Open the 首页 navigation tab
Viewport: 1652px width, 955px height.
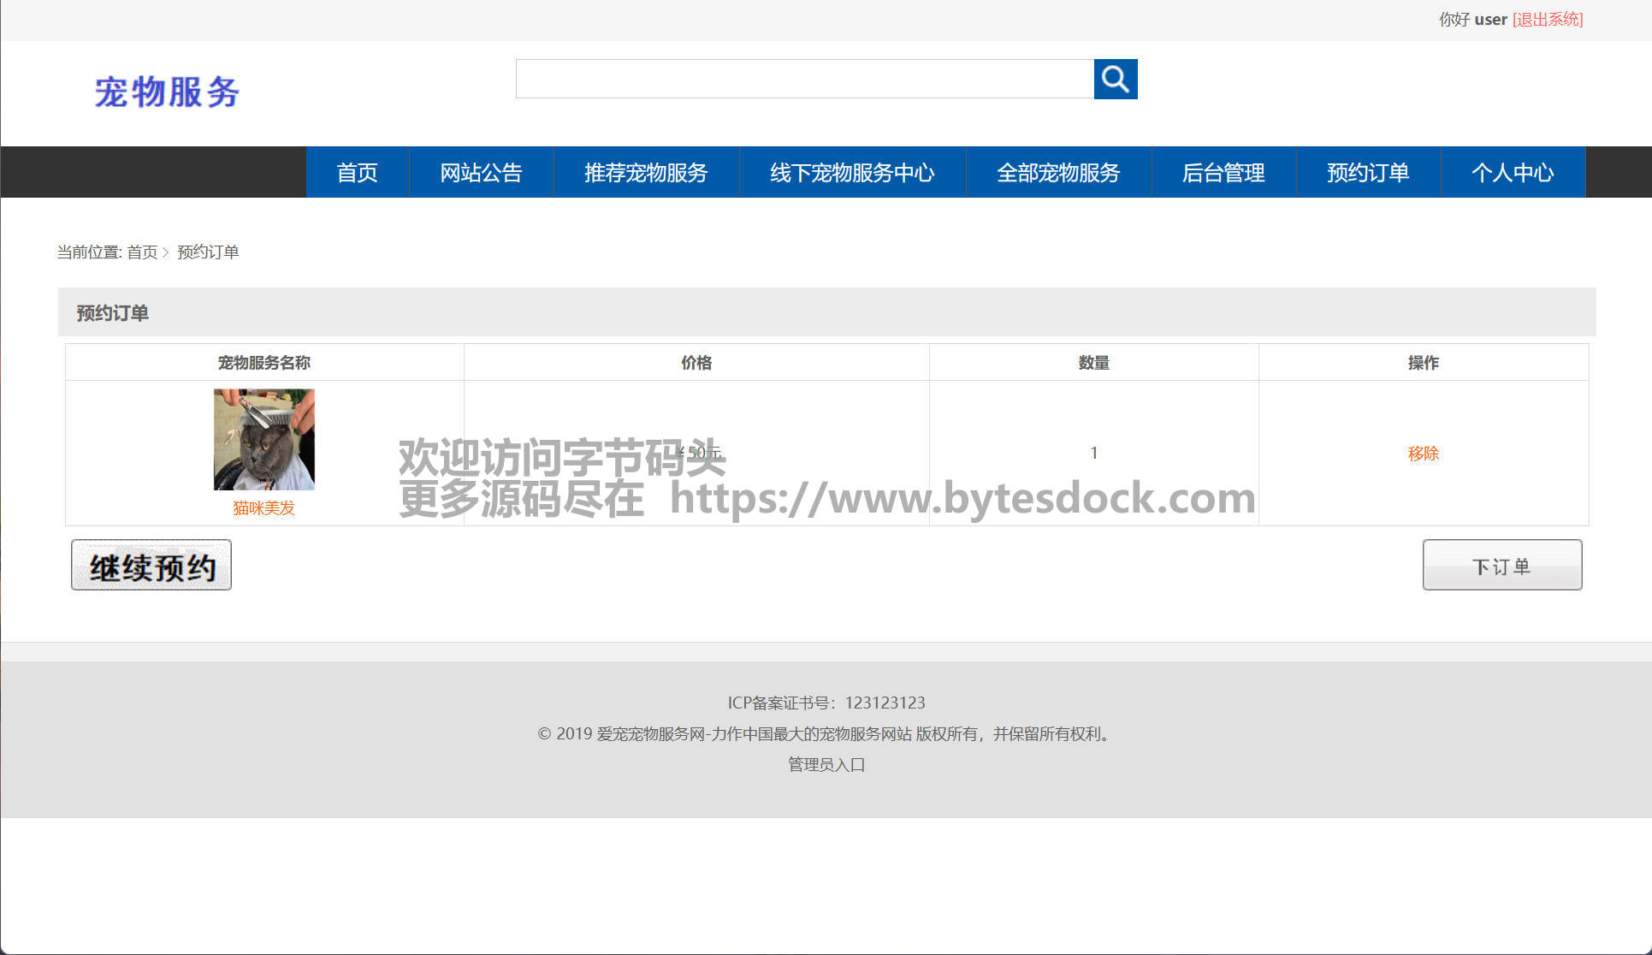[357, 173]
